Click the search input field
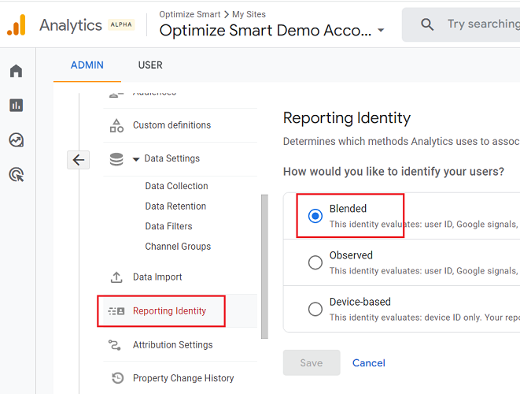The width and height of the screenshot is (520, 394). click(481, 24)
